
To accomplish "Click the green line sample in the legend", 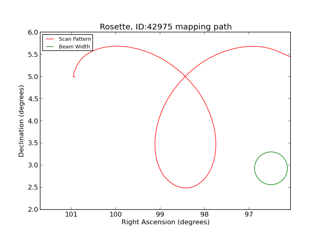I will pyautogui.click(x=50, y=47).
